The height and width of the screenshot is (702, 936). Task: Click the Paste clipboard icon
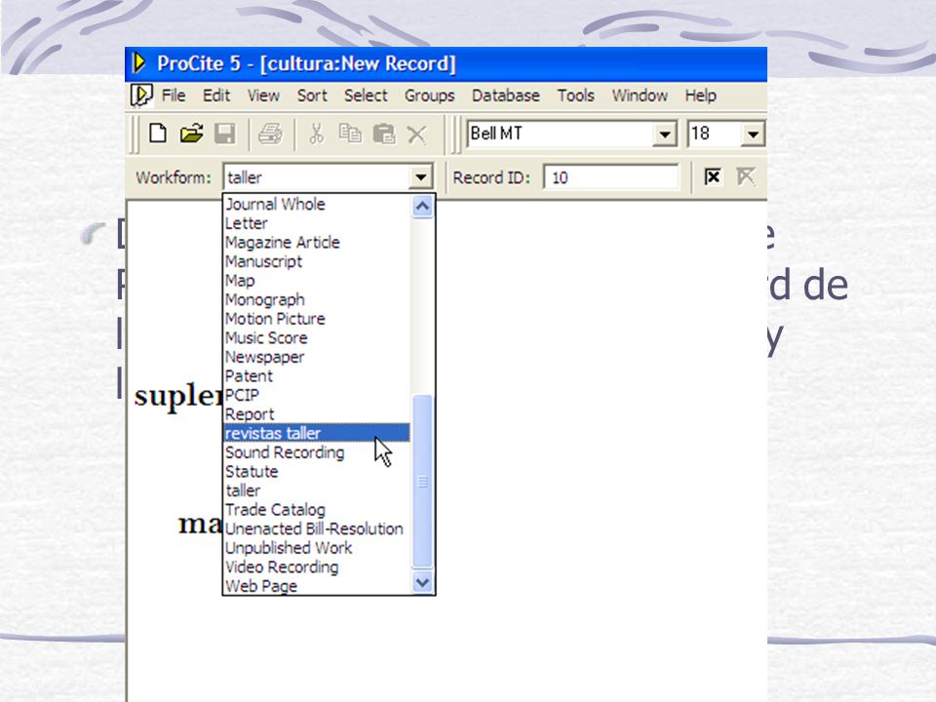[384, 134]
